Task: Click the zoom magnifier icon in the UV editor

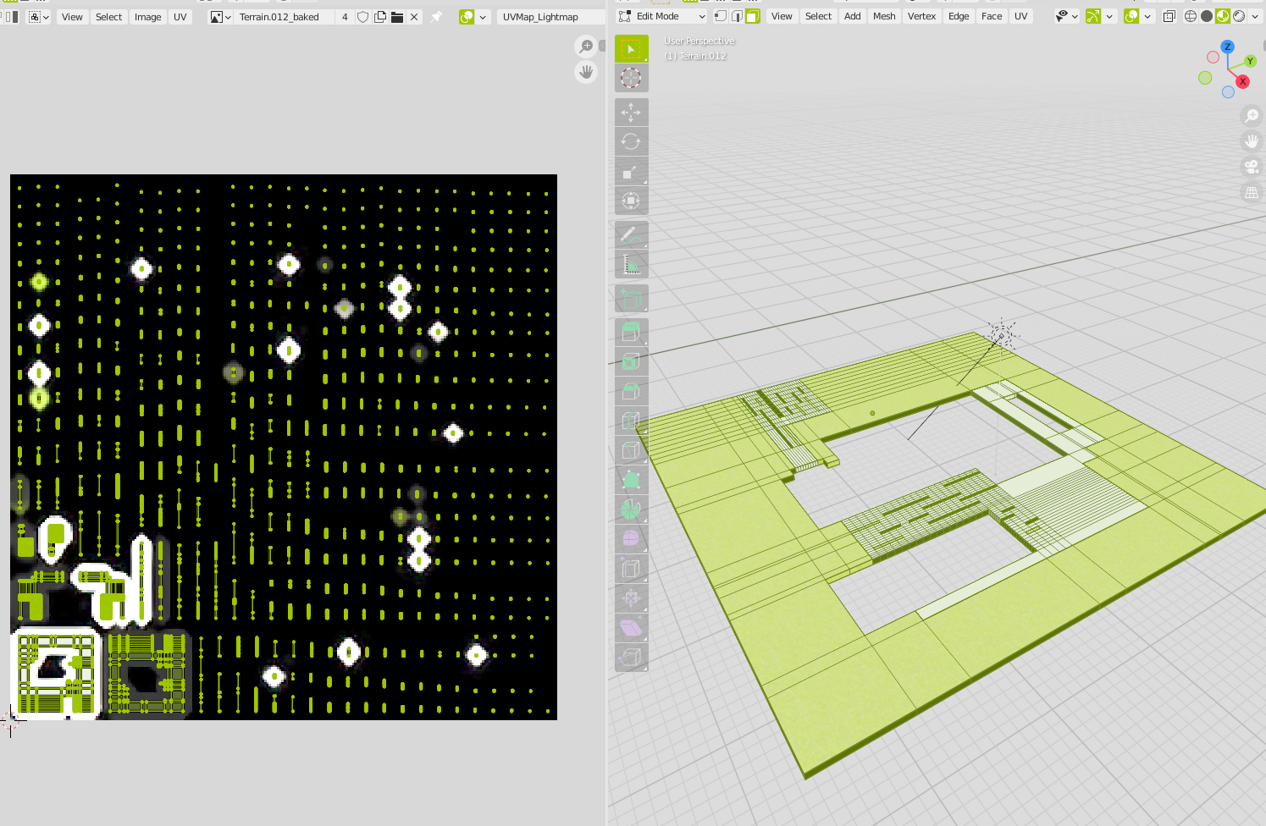Action: tap(587, 47)
